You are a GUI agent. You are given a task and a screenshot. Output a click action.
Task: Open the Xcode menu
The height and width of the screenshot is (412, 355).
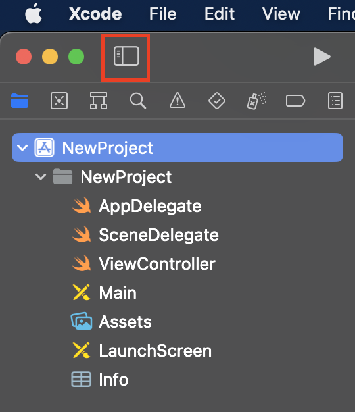point(95,14)
